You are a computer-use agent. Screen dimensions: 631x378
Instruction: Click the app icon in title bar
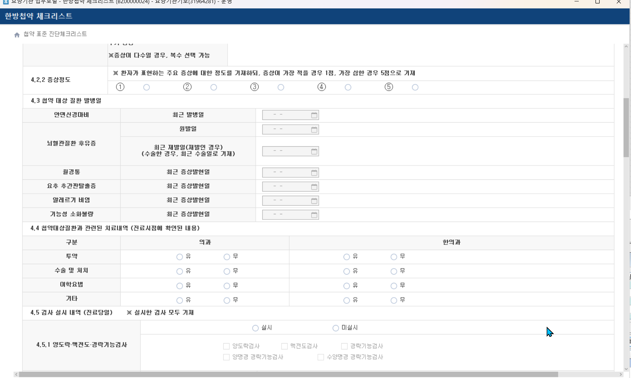coord(6,2)
